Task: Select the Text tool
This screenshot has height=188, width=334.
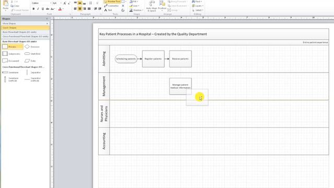Action: (108, 10)
